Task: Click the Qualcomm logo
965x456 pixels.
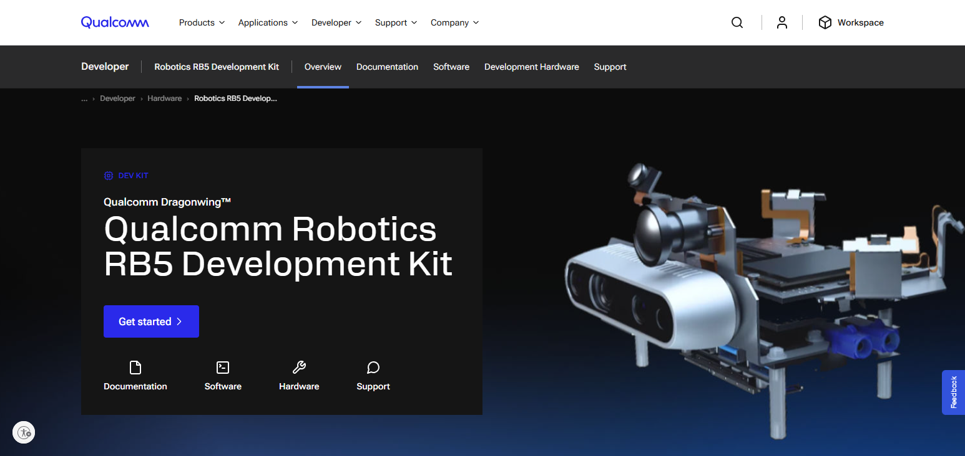Action: point(115,22)
